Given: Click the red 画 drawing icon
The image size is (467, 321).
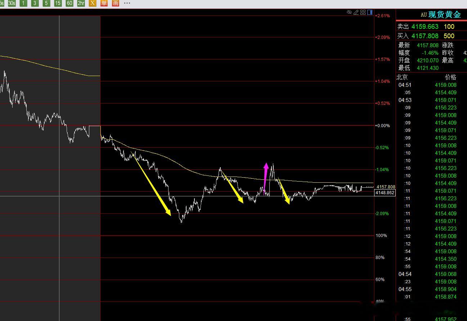Looking at the screenshot, I should [x=116, y=3].
